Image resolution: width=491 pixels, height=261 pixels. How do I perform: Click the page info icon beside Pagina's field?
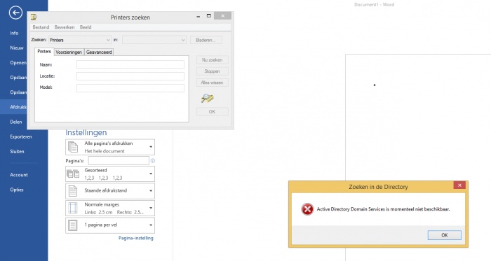point(153,161)
